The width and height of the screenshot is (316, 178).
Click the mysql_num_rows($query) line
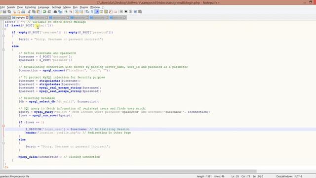pos(45,115)
